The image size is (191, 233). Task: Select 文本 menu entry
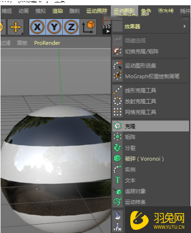pyautogui.click(x=151, y=180)
